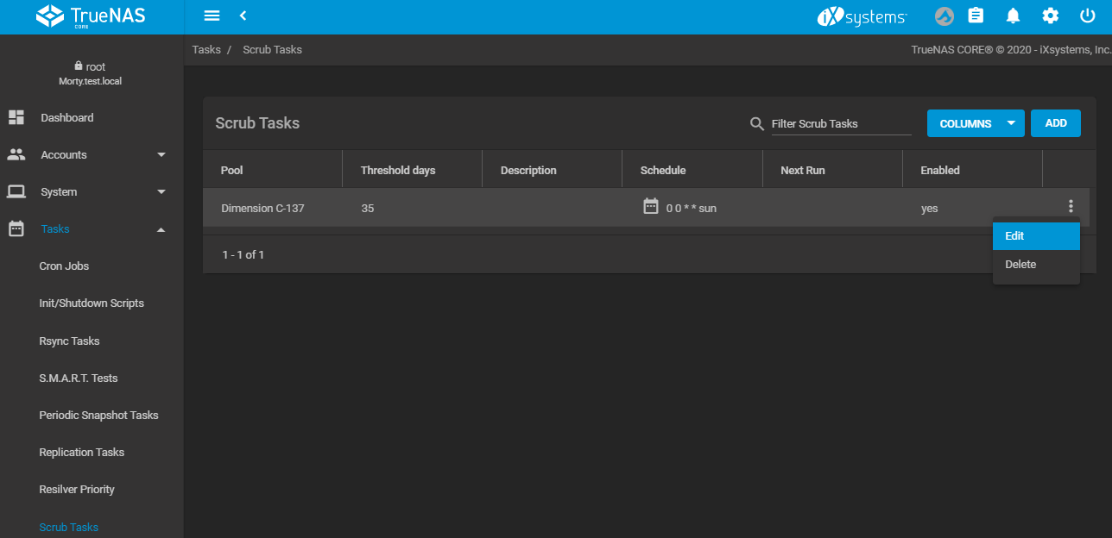
Task: Open alerts via the bell icon
Action: click(x=1013, y=16)
